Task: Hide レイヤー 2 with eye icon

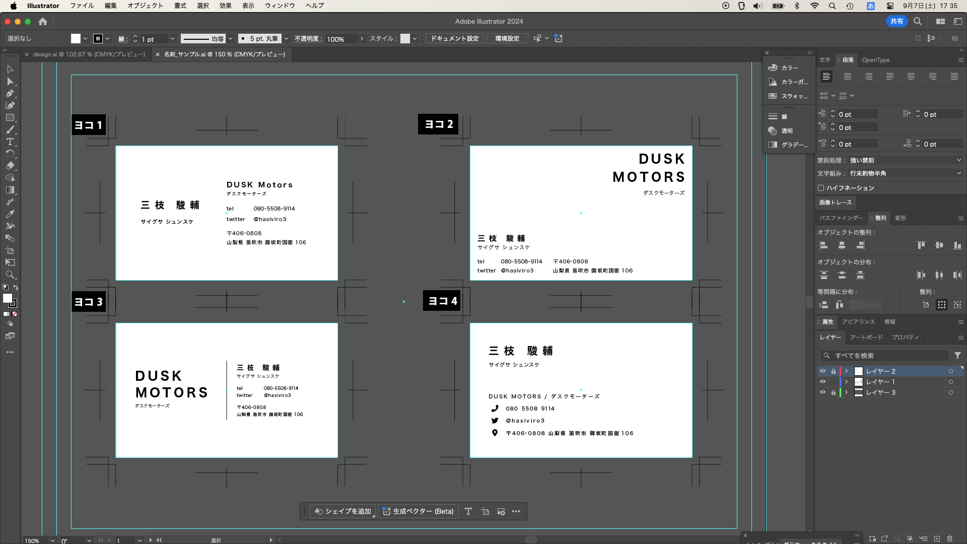Action: point(822,371)
